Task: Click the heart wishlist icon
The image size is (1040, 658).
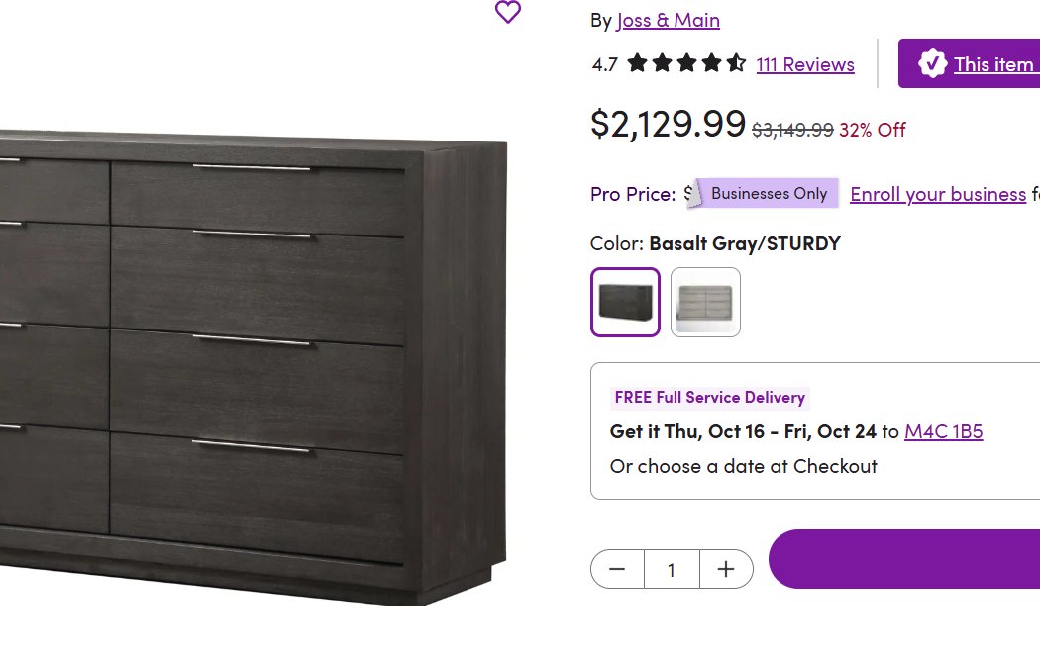Action: (x=507, y=12)
